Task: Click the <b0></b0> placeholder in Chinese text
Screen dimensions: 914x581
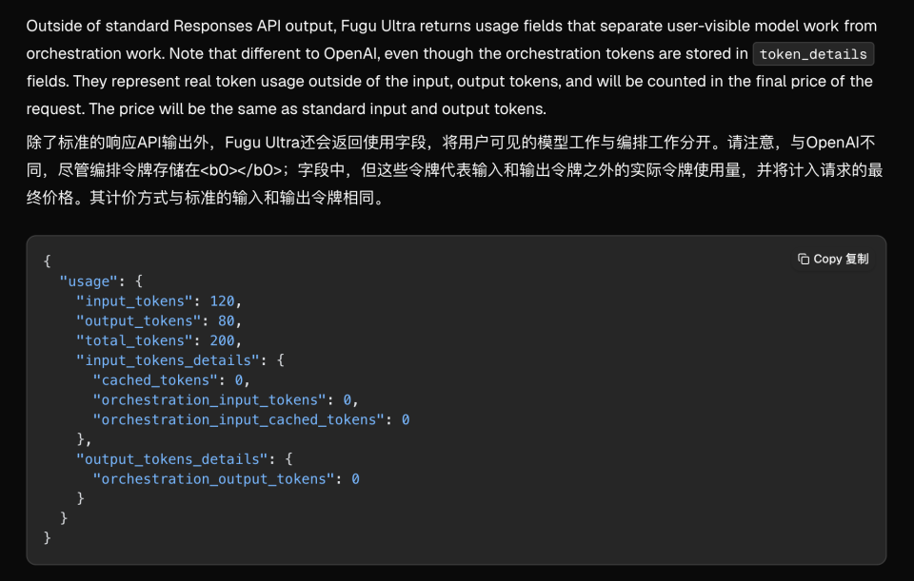Action: point(242,170)
